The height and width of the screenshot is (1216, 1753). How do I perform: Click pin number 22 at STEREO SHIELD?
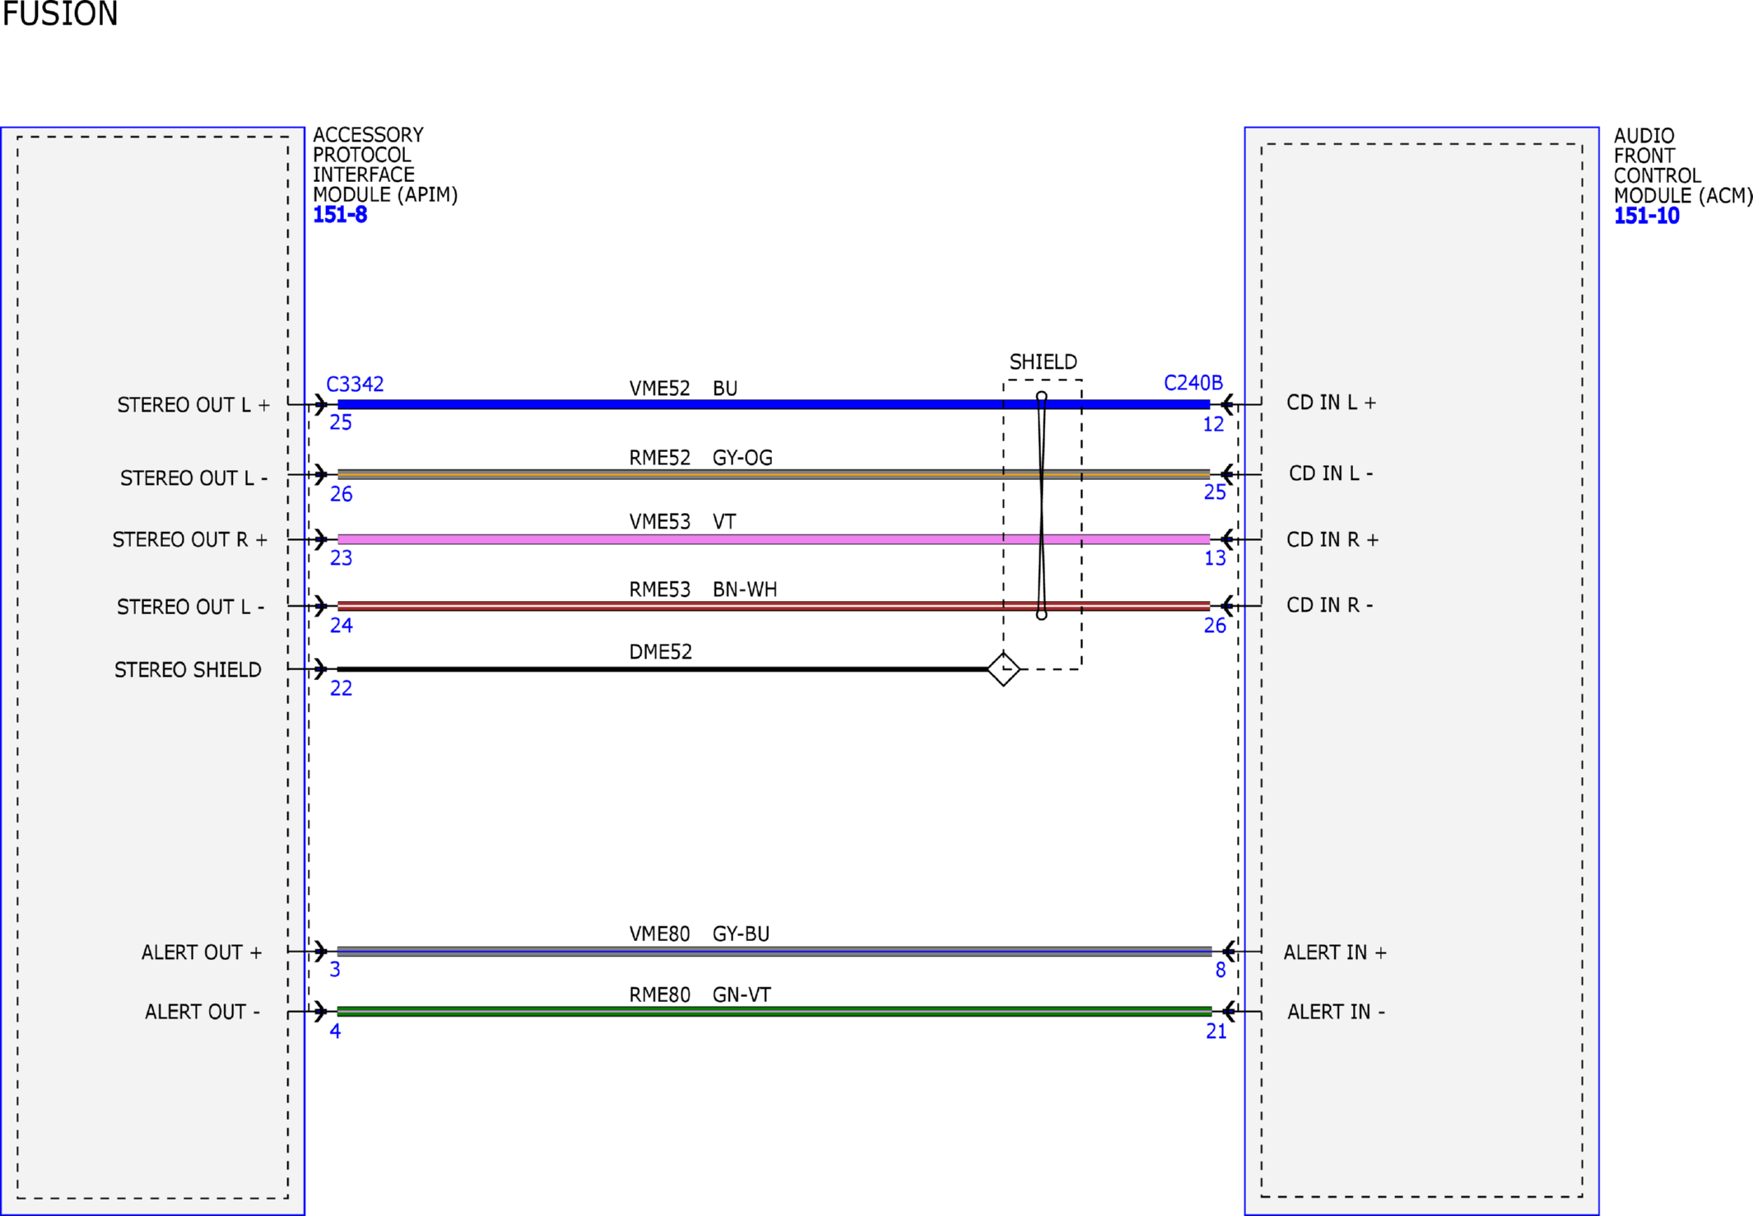point(342,688)
